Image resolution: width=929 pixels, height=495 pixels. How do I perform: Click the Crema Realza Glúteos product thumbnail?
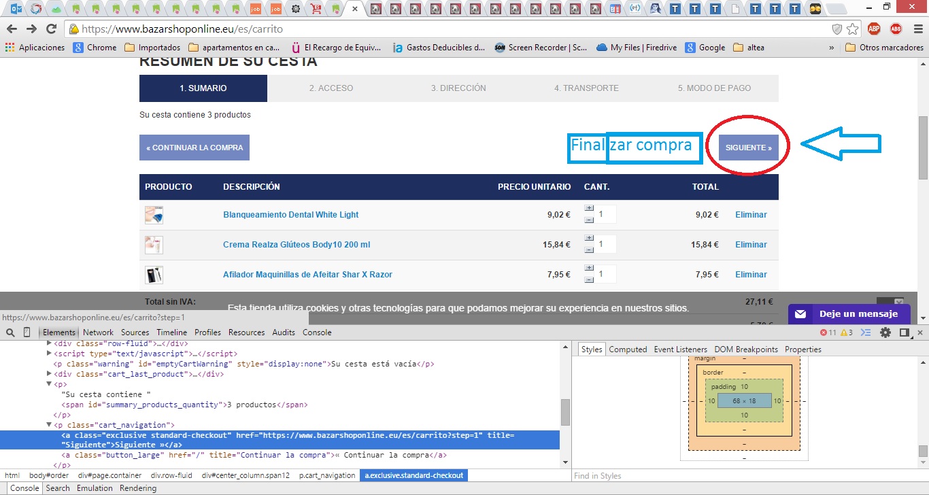[x=154, y=245]
